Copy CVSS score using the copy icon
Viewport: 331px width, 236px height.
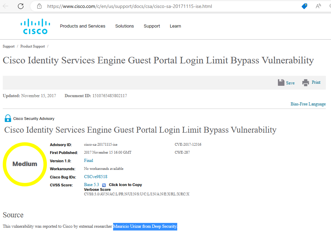point(104,185)
